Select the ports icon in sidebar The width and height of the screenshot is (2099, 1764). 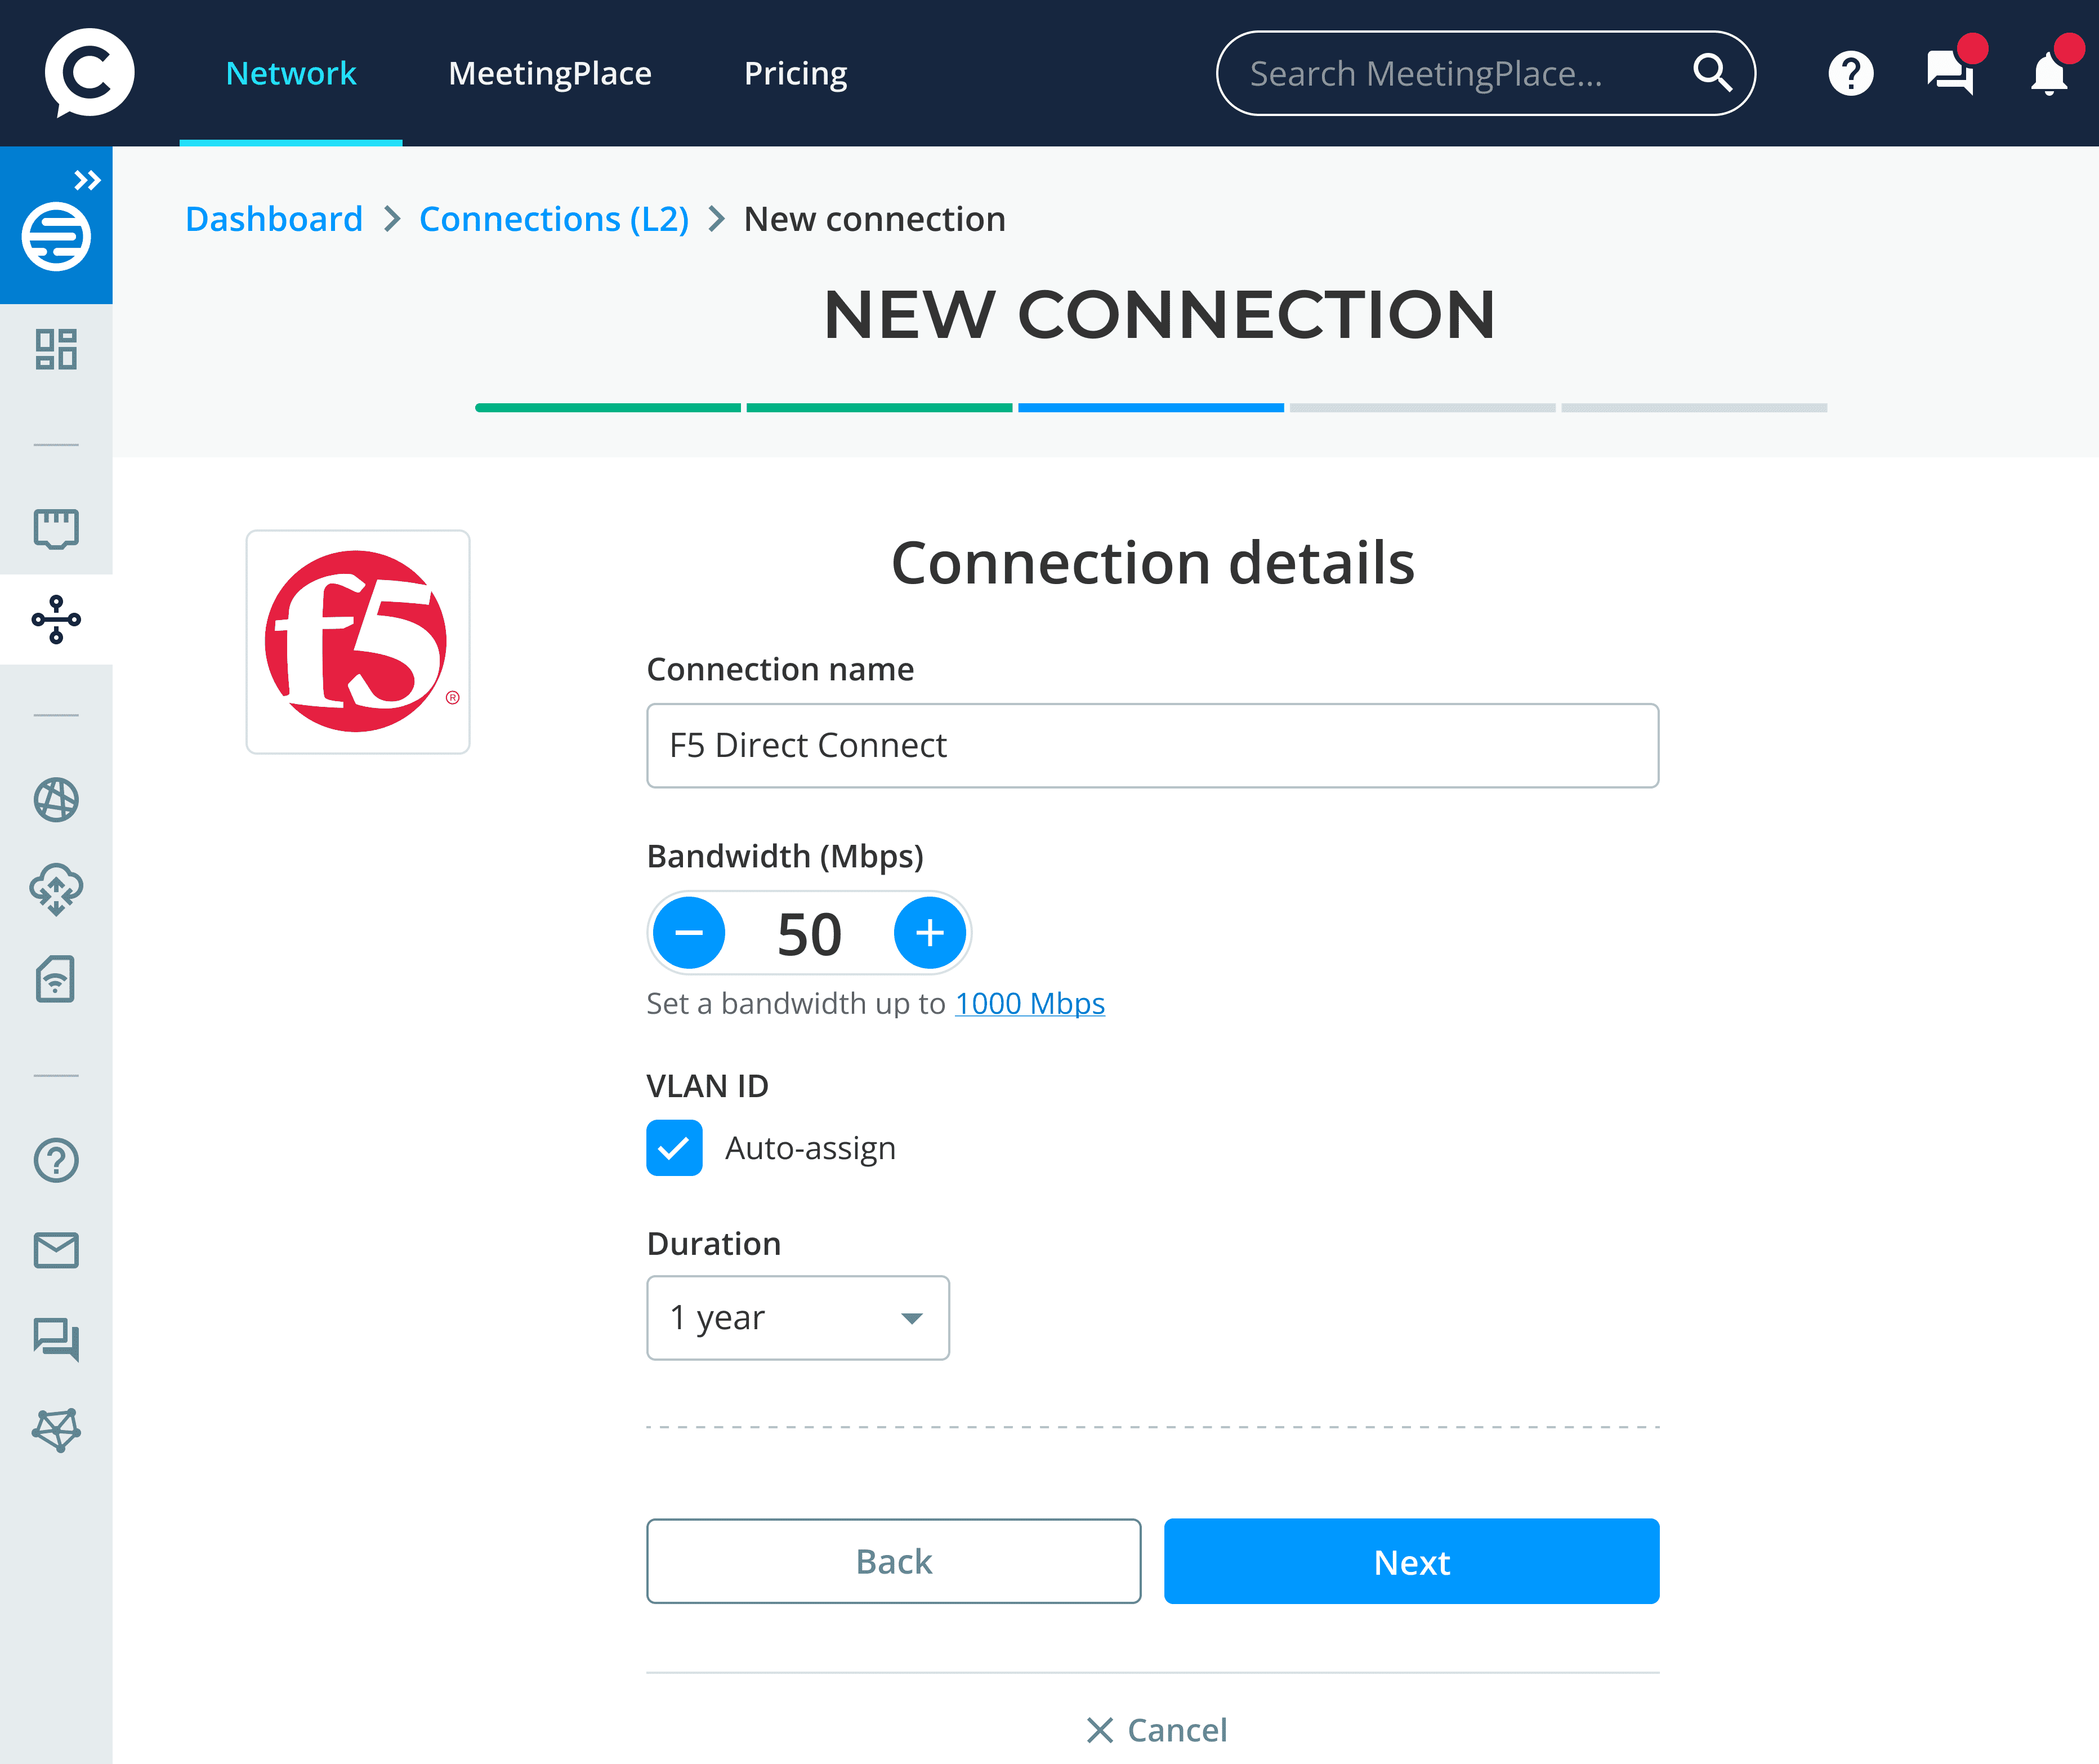(56, 528)
